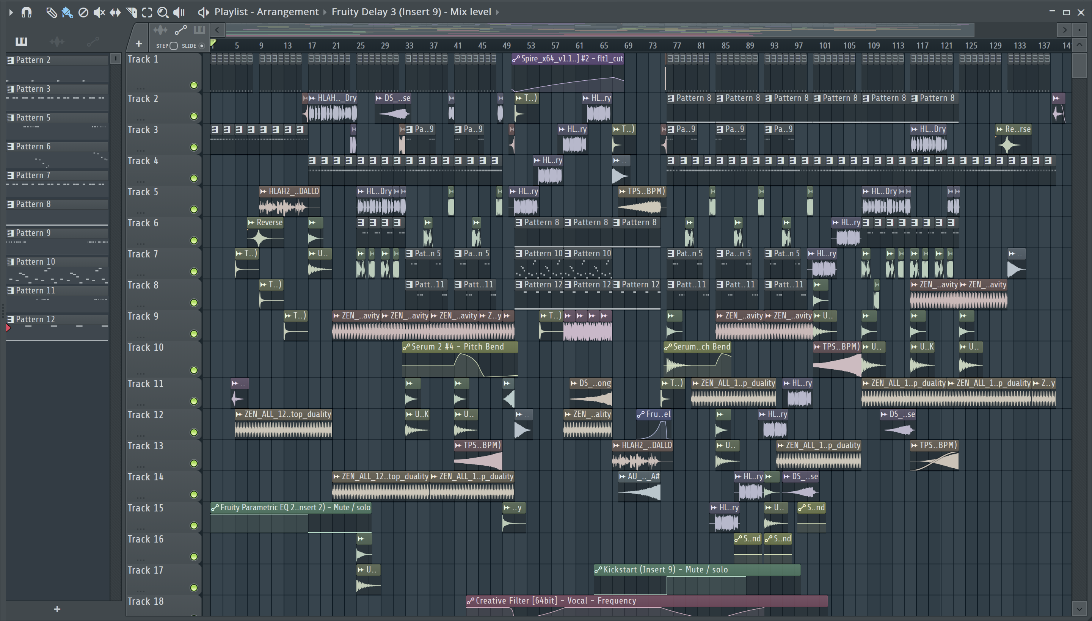
Task: Add a new track with plus
Action: click(x=138, y=44)
